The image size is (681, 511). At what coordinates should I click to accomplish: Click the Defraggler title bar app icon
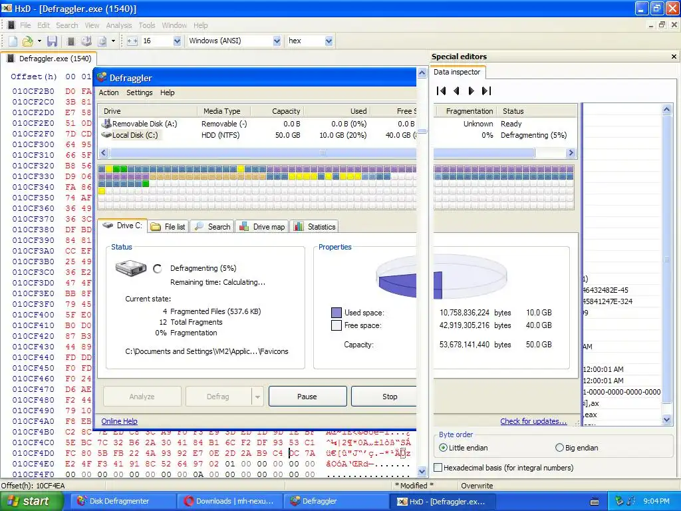tap(102, 77)
